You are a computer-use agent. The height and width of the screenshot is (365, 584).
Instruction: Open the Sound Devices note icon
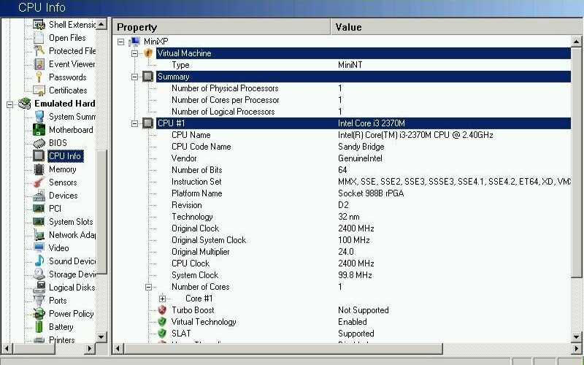(x=39, y=261)
